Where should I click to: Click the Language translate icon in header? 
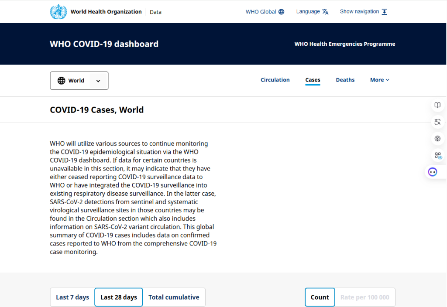pos(325,12)
